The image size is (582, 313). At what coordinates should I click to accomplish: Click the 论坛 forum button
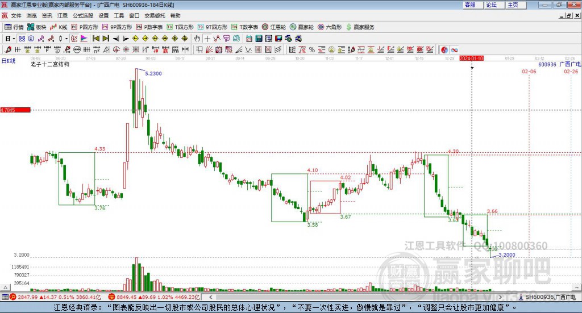[494, 5]
